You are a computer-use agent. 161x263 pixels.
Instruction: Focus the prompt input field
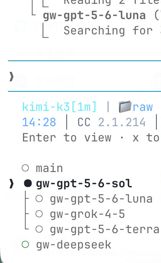tap(84, 76)
